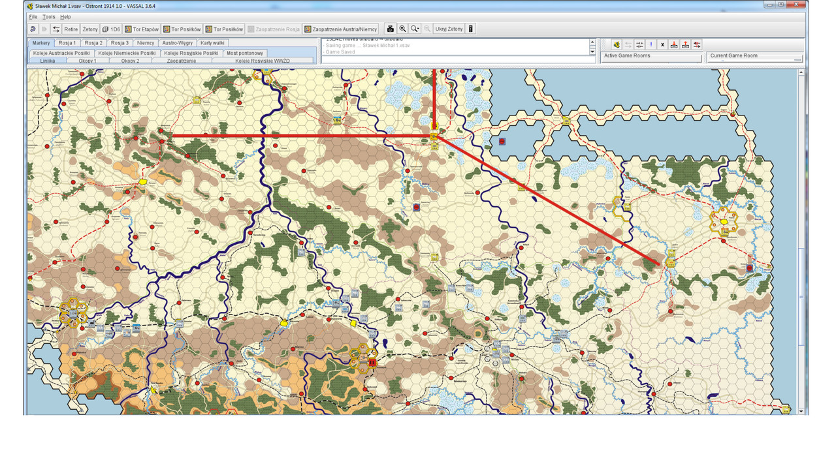Select Koleje Austriackie Posiłki tab

pos(61,53)
